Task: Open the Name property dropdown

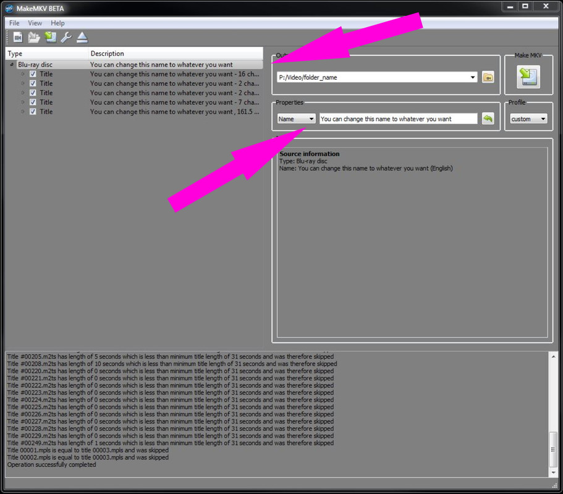Action: pos(297,119)
